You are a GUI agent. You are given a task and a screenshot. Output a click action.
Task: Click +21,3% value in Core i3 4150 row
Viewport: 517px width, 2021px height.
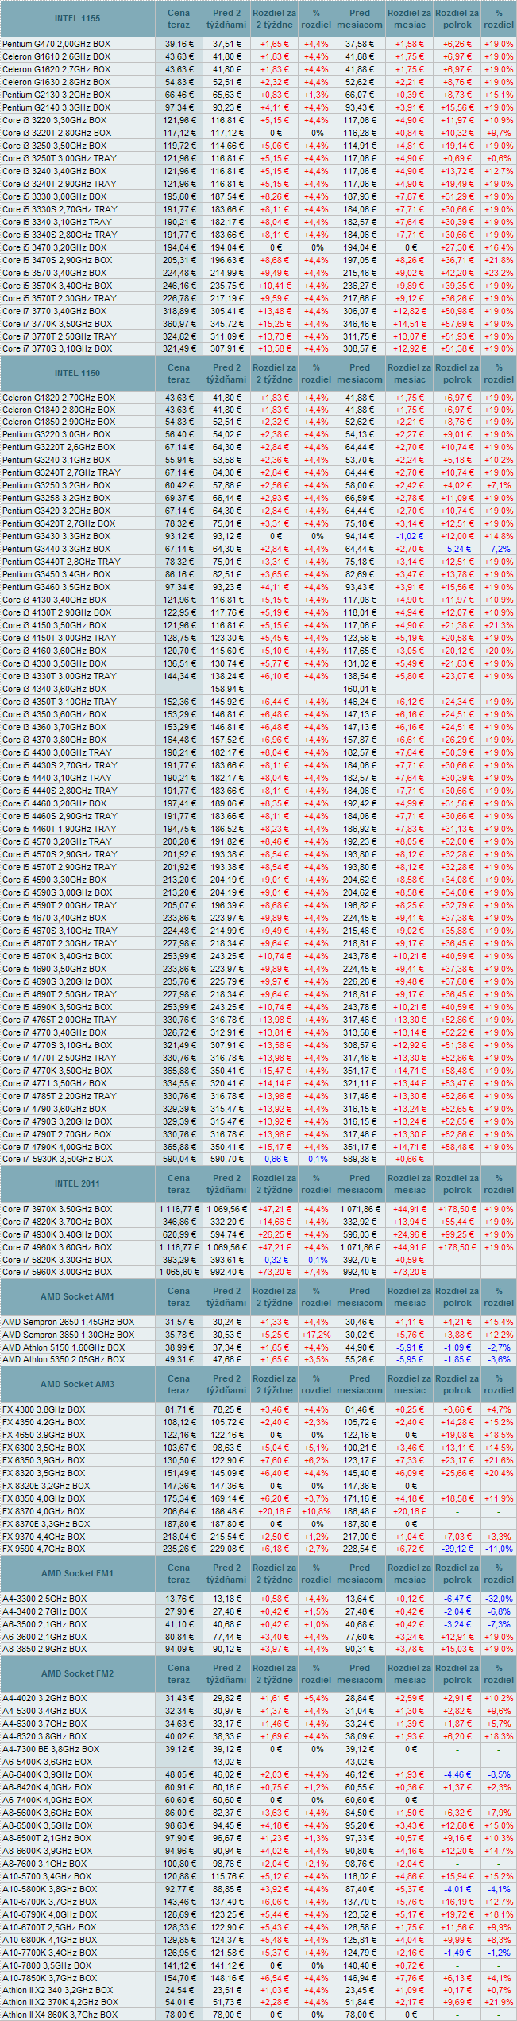coord(499,625)
